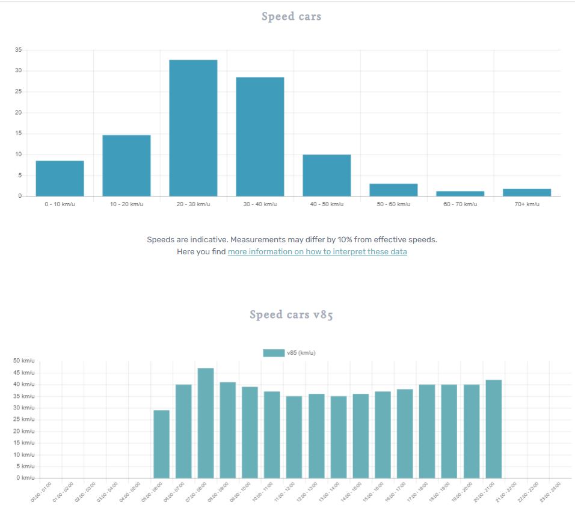
Task: Click the 17:00 - 18:00 v85 bar
Action: [427, 431]
